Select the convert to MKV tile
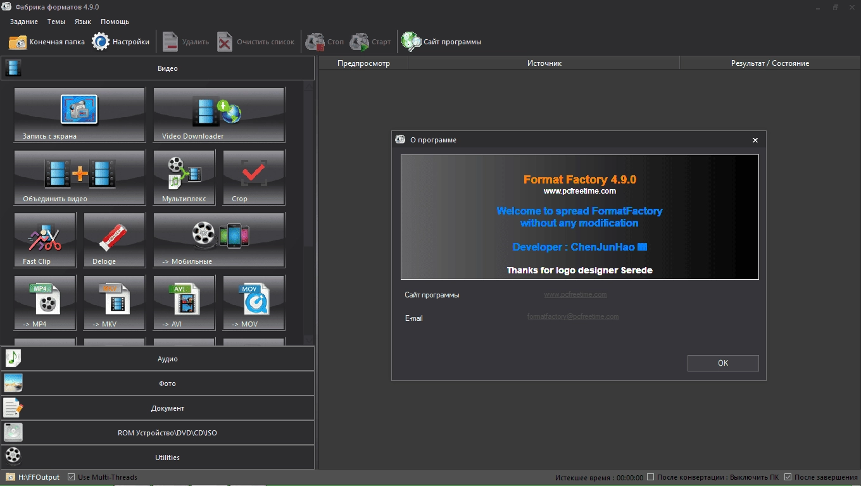The height and width of the screenshot is (486, 861). pyautogui.click(x=115, y=302)
